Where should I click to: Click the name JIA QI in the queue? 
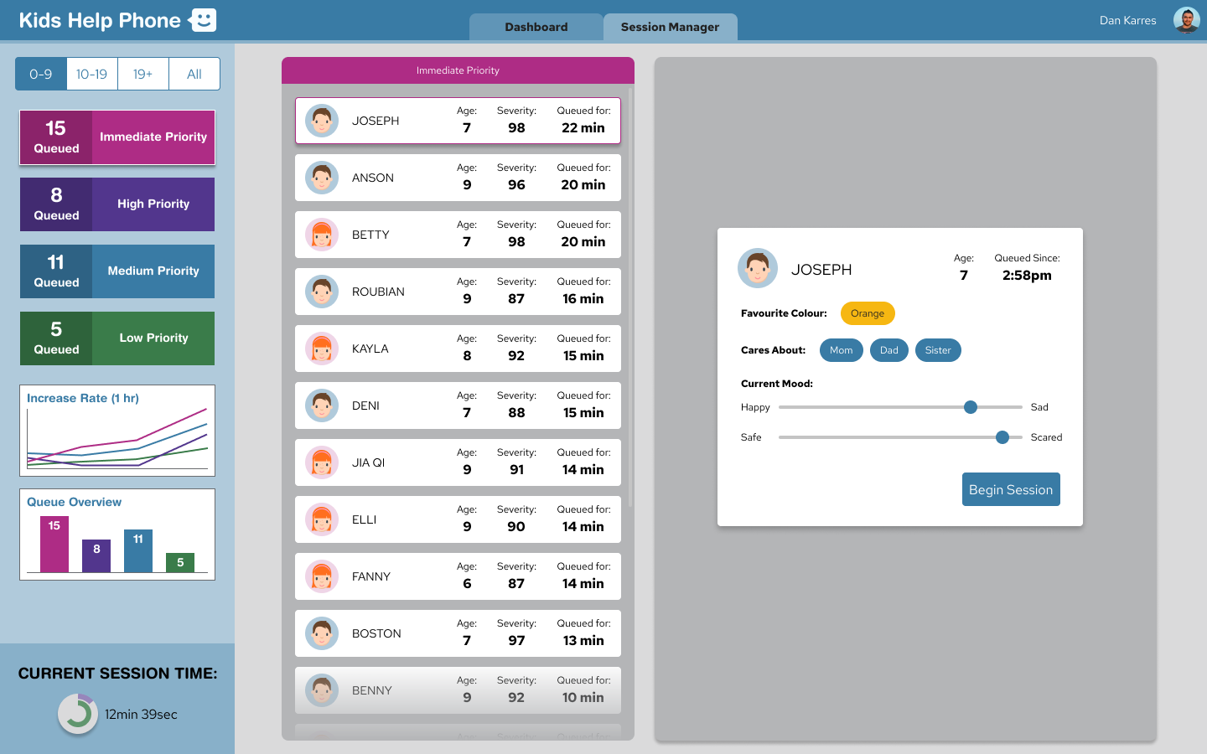tap(368, 462)
